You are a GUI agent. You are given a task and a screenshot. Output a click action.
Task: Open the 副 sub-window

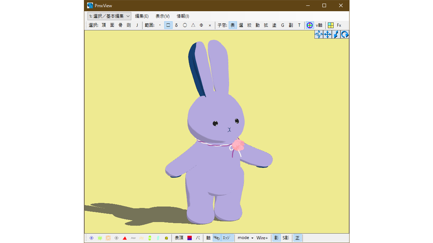[291, 25]
